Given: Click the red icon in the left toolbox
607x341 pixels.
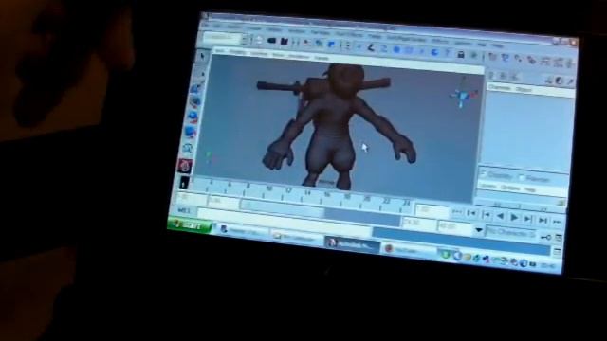Looking at the screenshot, I should point(185,166).
